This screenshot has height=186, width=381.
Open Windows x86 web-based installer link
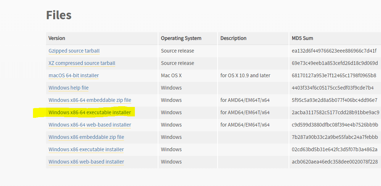click(86, 162)
